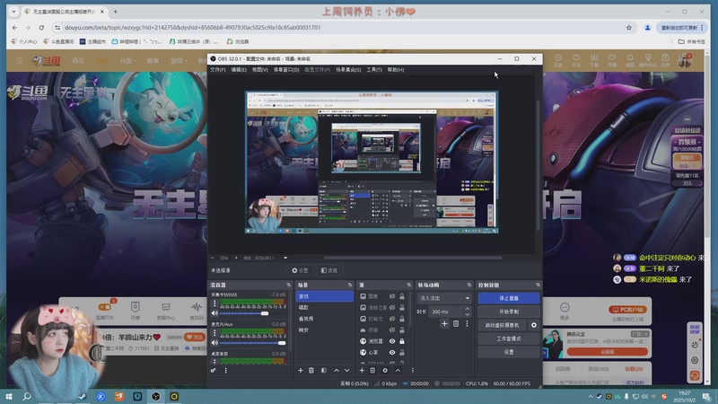Remove scene with the trash icon
718x404 pixels.
tap(311, 370)
